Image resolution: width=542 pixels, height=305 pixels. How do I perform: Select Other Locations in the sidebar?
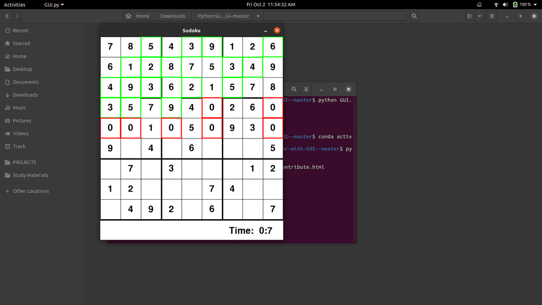tap(30, 191)
